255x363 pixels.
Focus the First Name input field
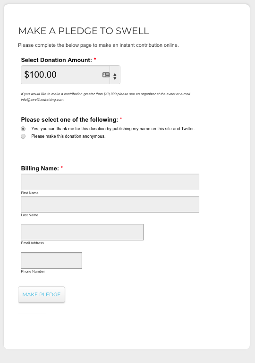(110, 182)
